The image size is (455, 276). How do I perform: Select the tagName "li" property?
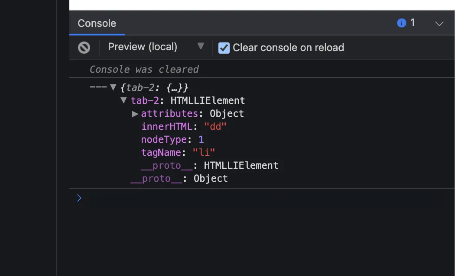point(178,153)
